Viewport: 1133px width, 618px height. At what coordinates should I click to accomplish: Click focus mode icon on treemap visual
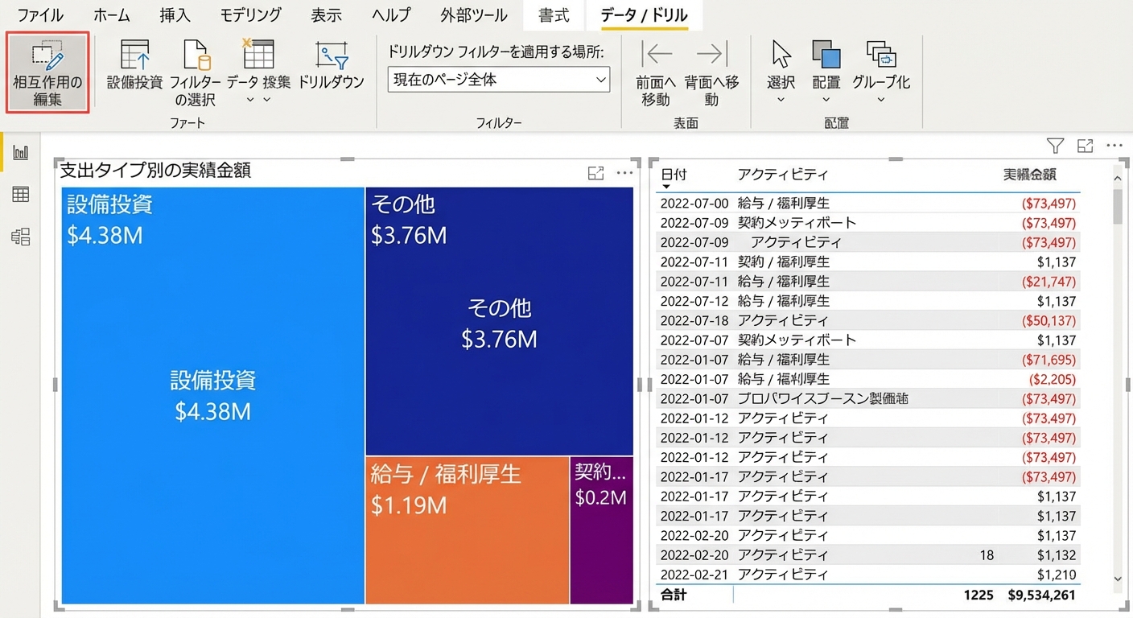coord(595,172)
